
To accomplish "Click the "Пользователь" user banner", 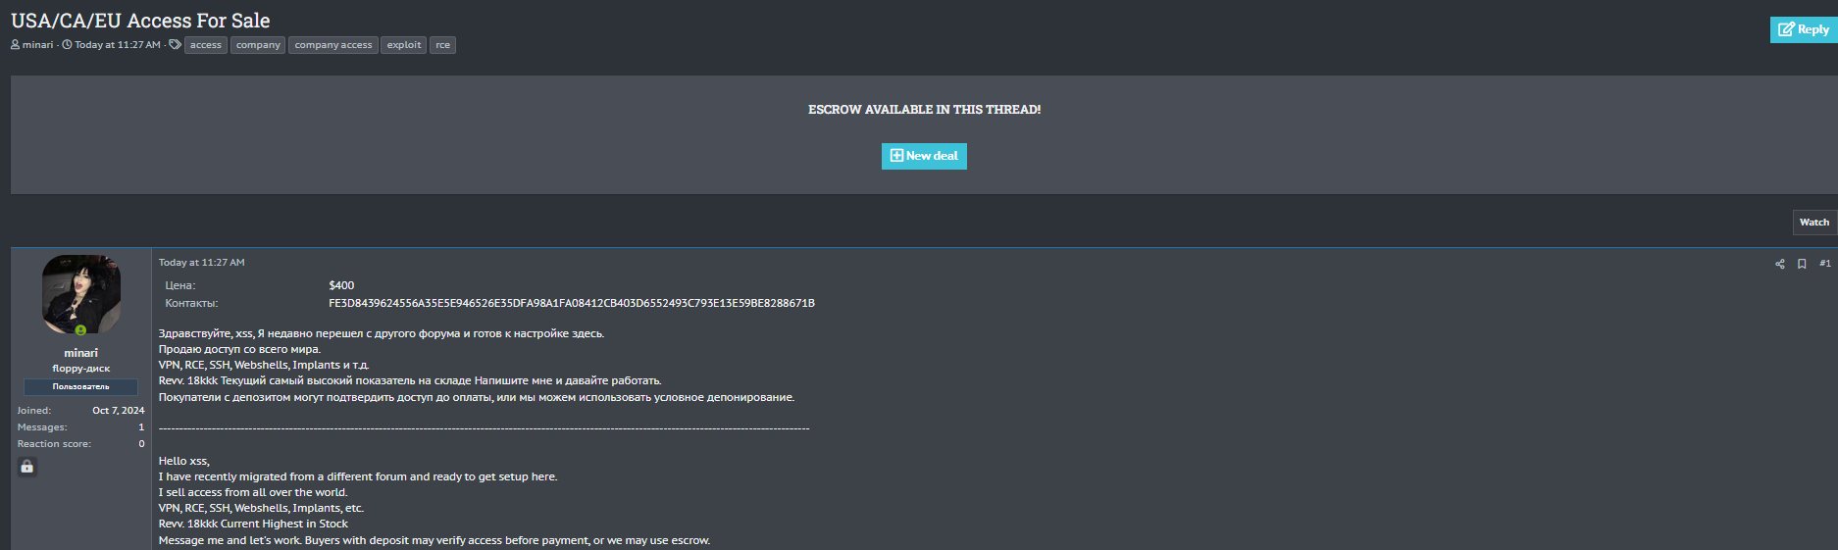I will [x=80, y=386].
